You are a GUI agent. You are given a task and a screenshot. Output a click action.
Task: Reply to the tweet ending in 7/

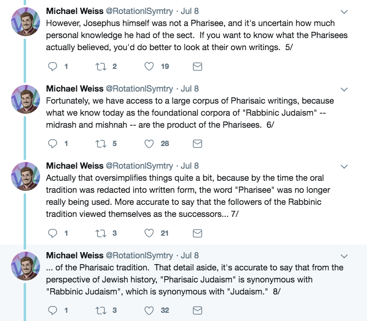point(53,233)
